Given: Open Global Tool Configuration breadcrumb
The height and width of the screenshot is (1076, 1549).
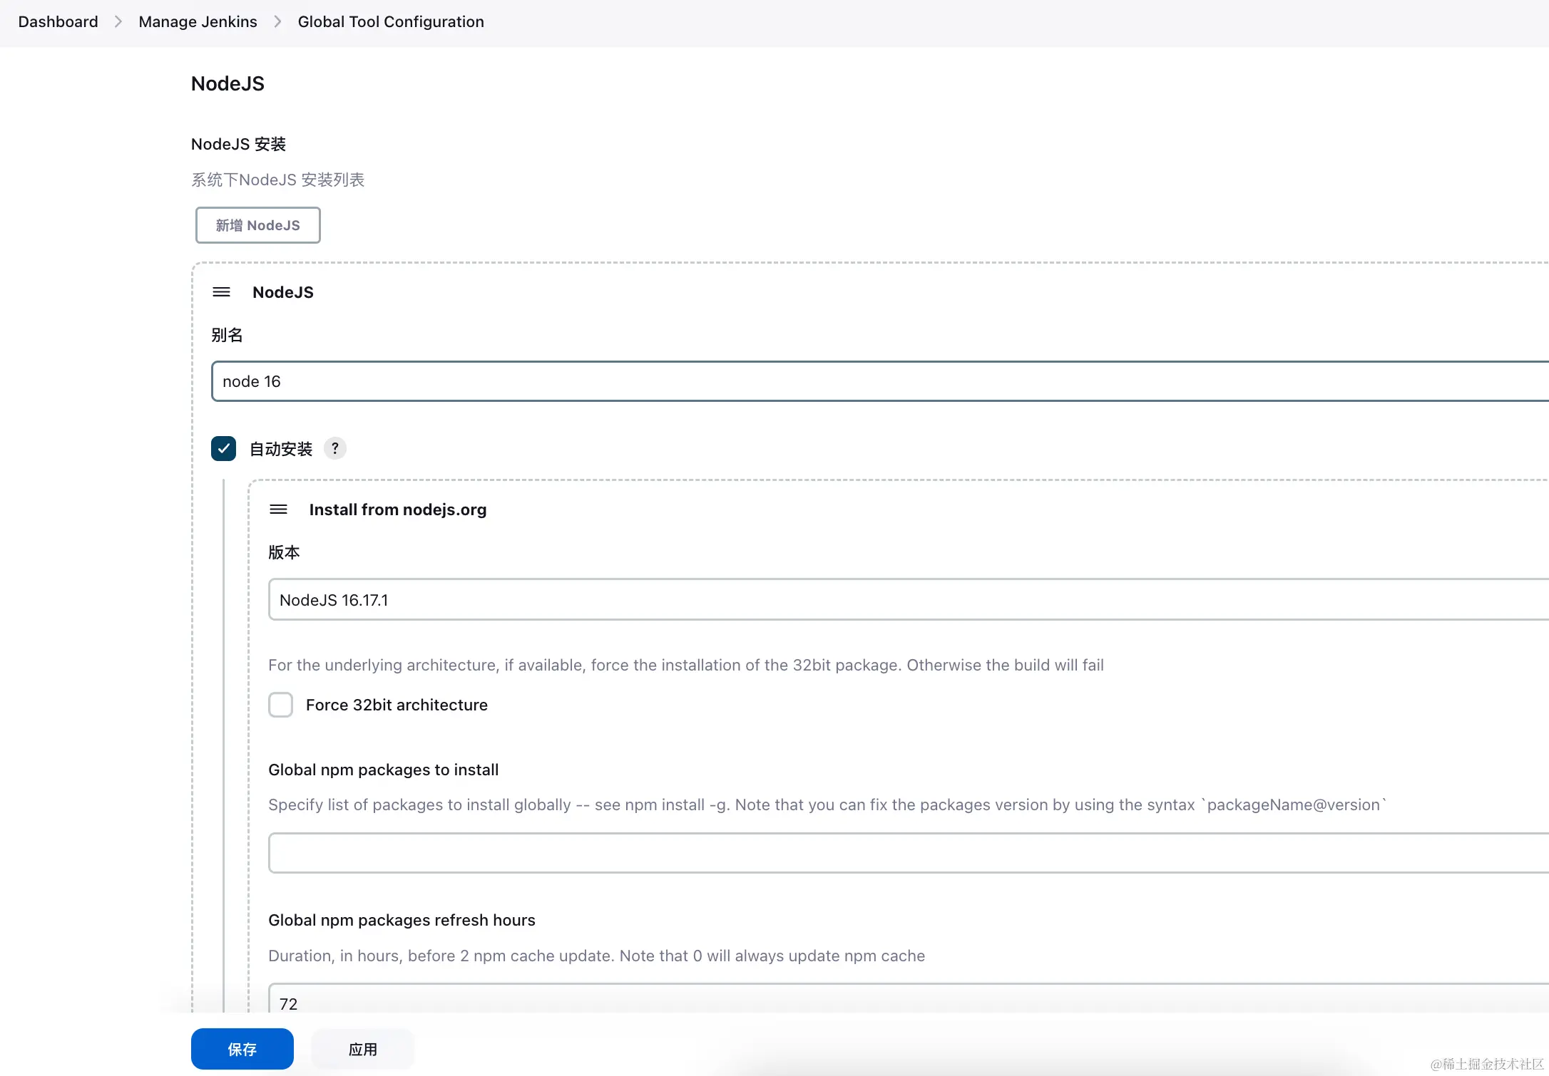Looking at the screenshot, I should click(x=391, y=22).
